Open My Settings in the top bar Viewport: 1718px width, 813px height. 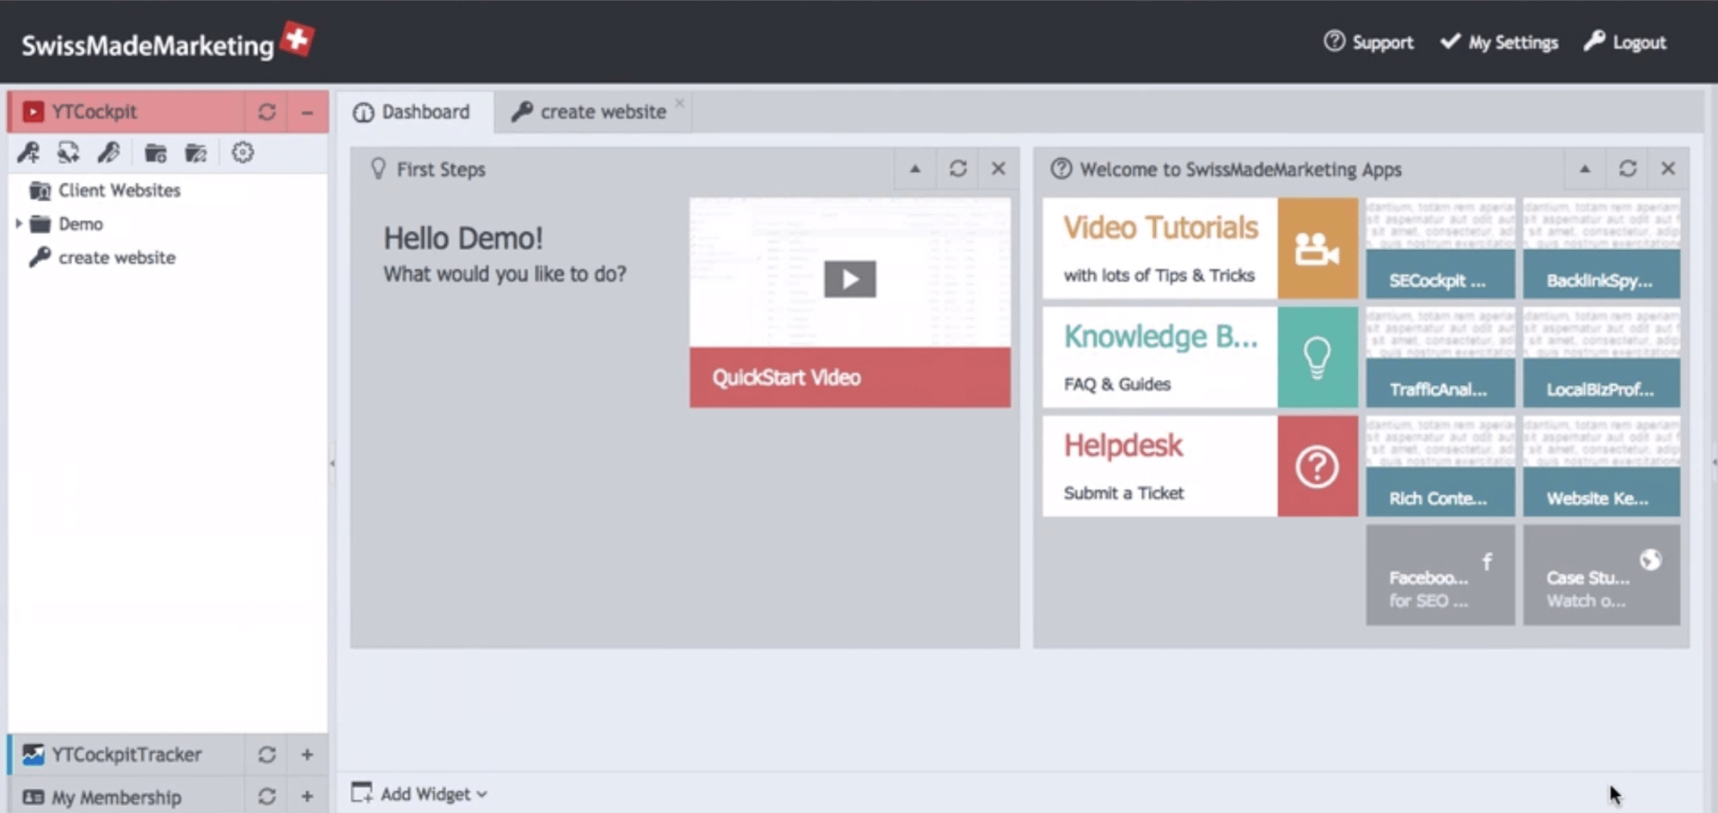(1499, 42)
